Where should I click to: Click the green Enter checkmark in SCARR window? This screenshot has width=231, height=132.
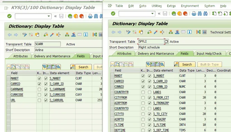click(x=9, y=16)
